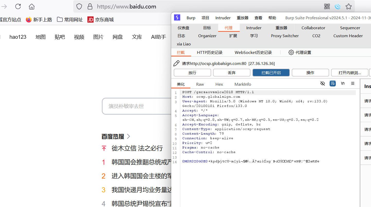Click the 操作 action button
This screenshot has height=207, width=371.
tap(310, 73)
